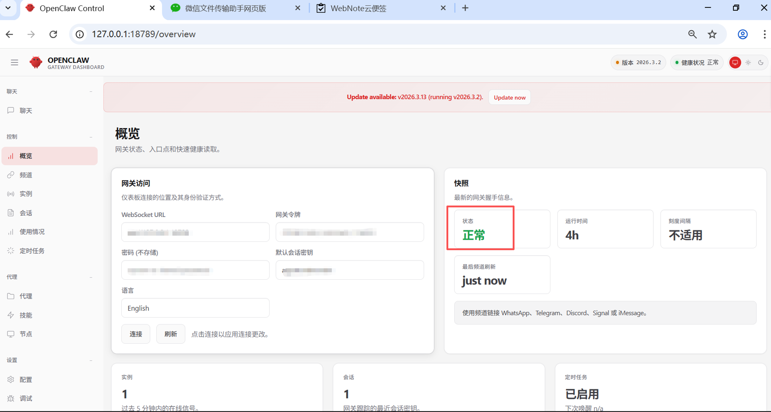Open the 定时任务 cron jobs page

click(32, 251)
